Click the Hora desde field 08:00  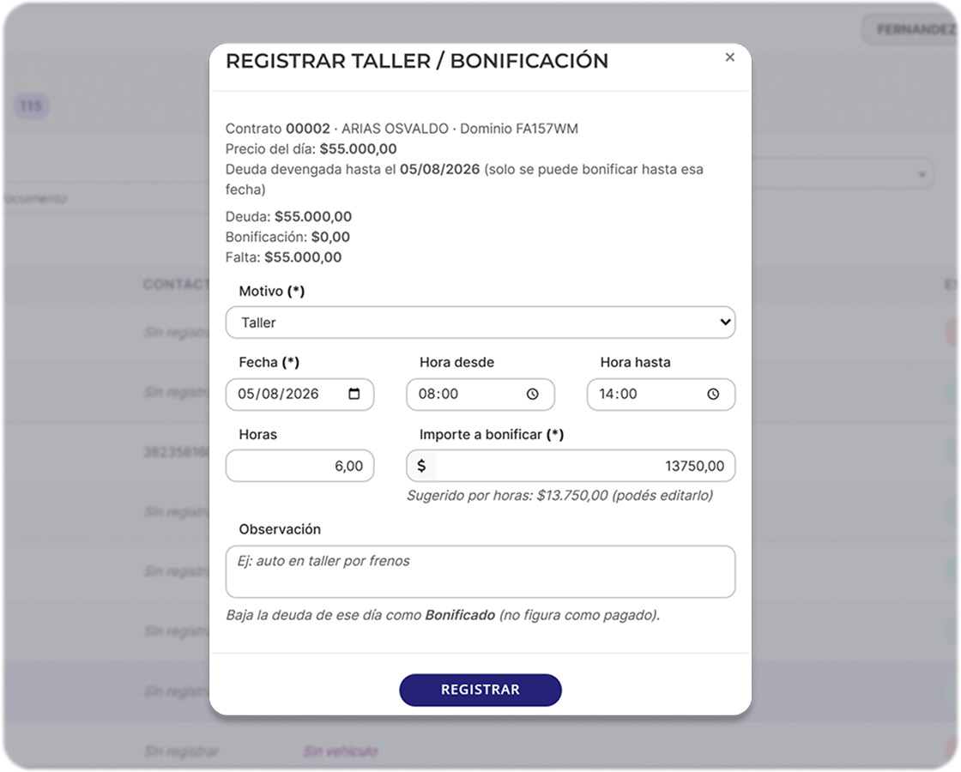[x=480, y=395]
